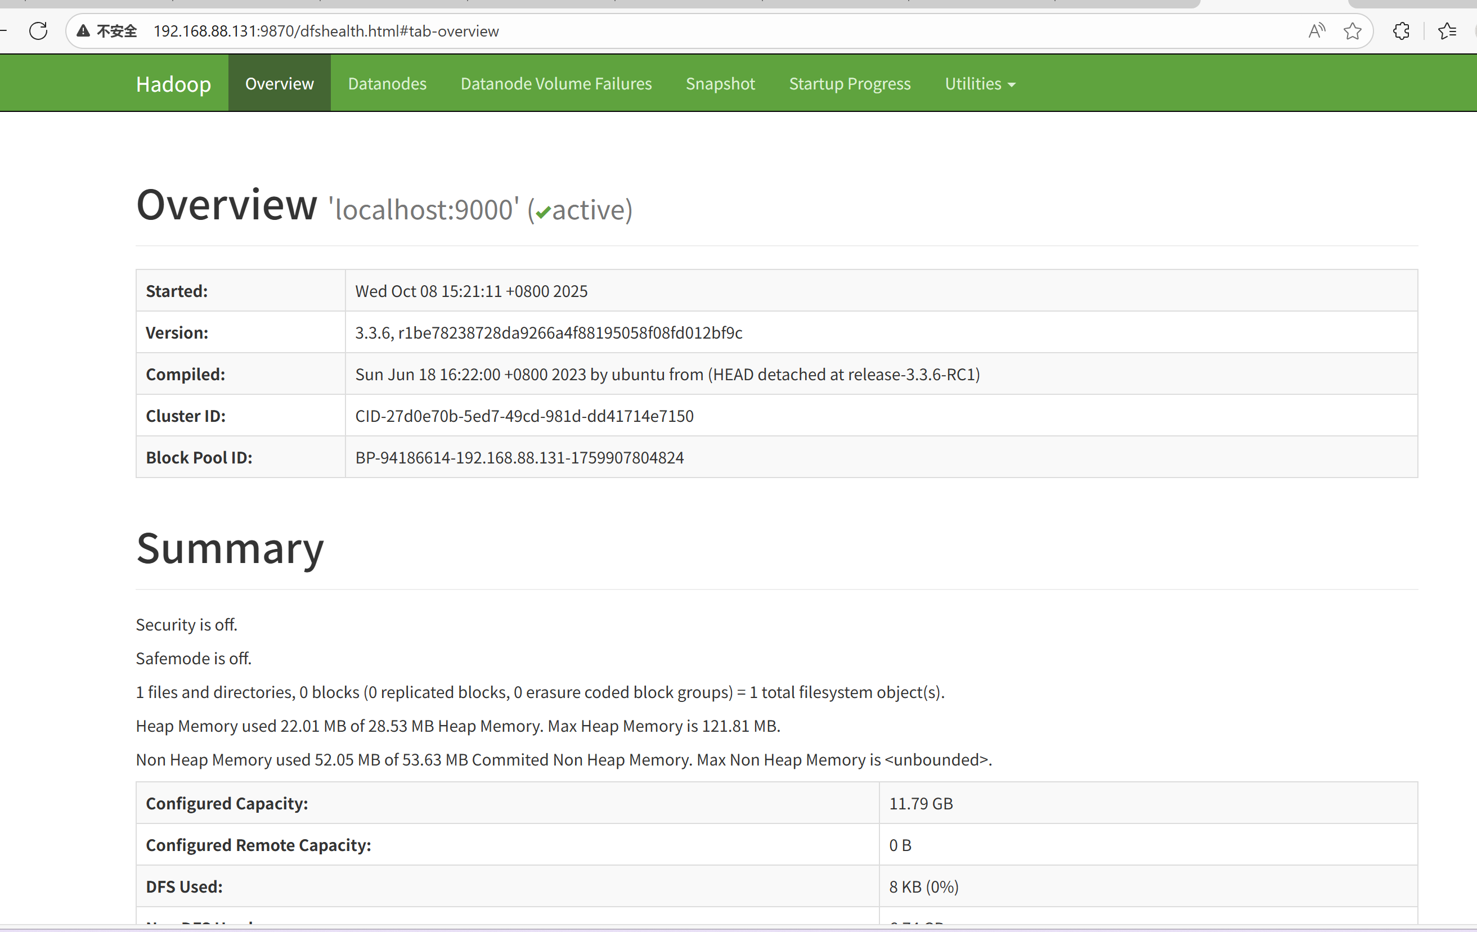Click the 'DFS Used:' label
The image size is (1477, 932).
click(184, 886)
